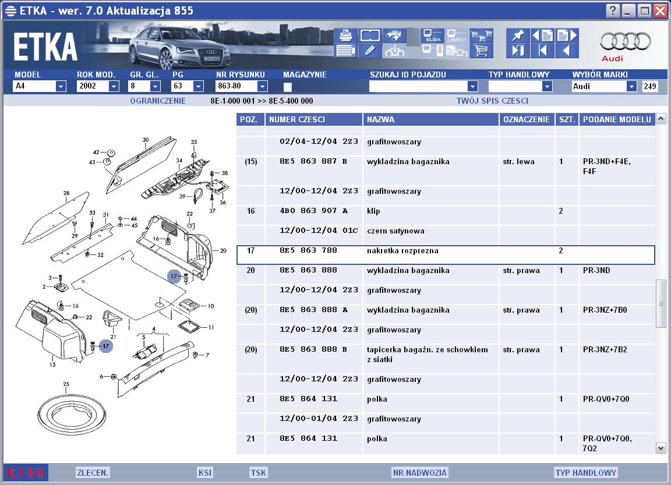The image size is (671, 485).
Task: Click scrollbar up arrow of parts list
Action: (661, 118)
